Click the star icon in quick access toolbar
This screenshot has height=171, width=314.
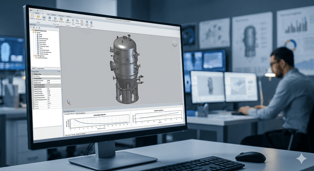35,10
